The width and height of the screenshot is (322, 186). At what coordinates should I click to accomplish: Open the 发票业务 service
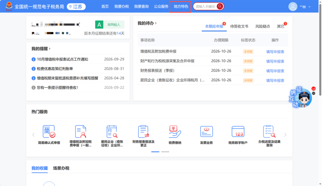206,135
